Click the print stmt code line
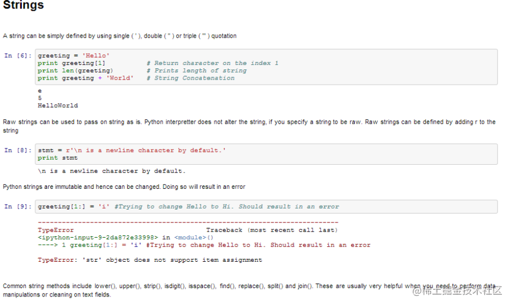This screenshot has height=306, width=512. [x=58, y=157]
